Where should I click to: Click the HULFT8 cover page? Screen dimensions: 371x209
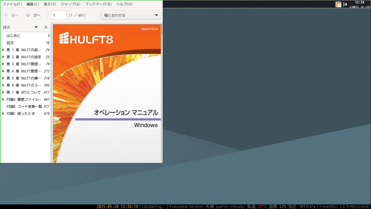[x=107, y=93]
